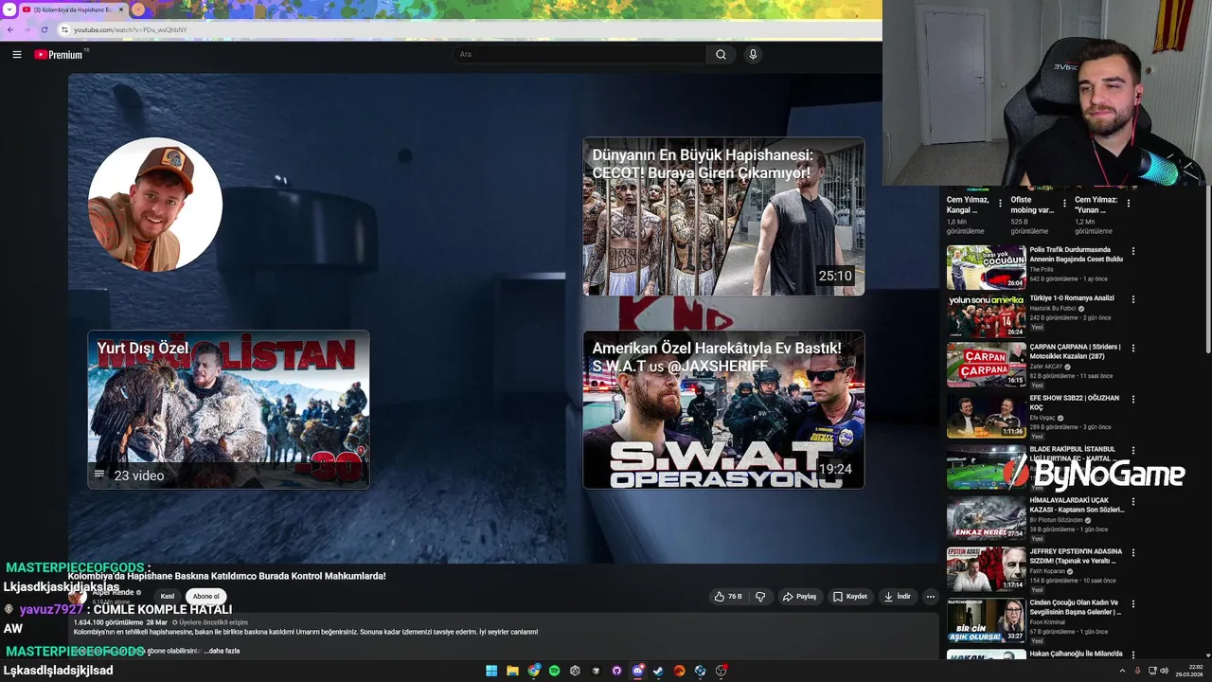The width and height of the screenshot is (1212, 682).
Task: Open the CECOT prison end-screen video
Action: tap(723, 217)
